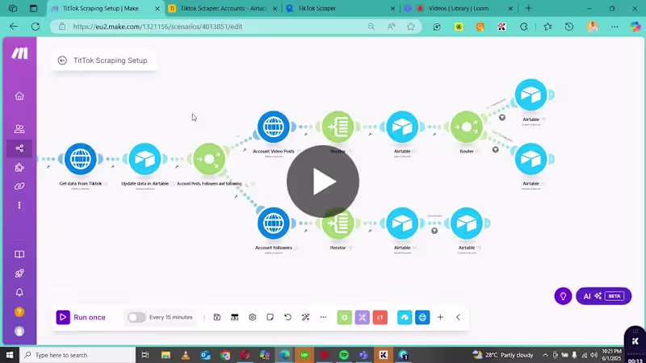
Task: Open filter on Router's lower route
Action: (495, 149)
